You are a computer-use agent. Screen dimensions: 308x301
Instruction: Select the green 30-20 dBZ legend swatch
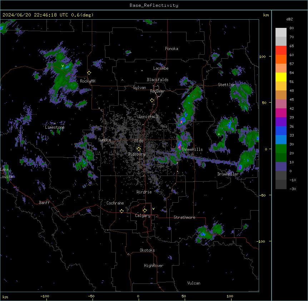pyautogui.click(x=281, y=149)
